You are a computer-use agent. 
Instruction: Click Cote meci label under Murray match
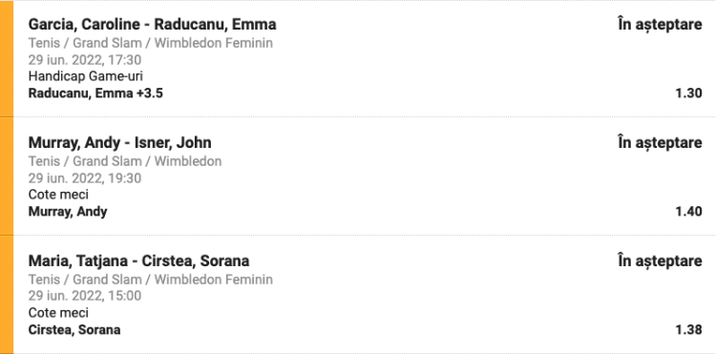tap(58, 195)
